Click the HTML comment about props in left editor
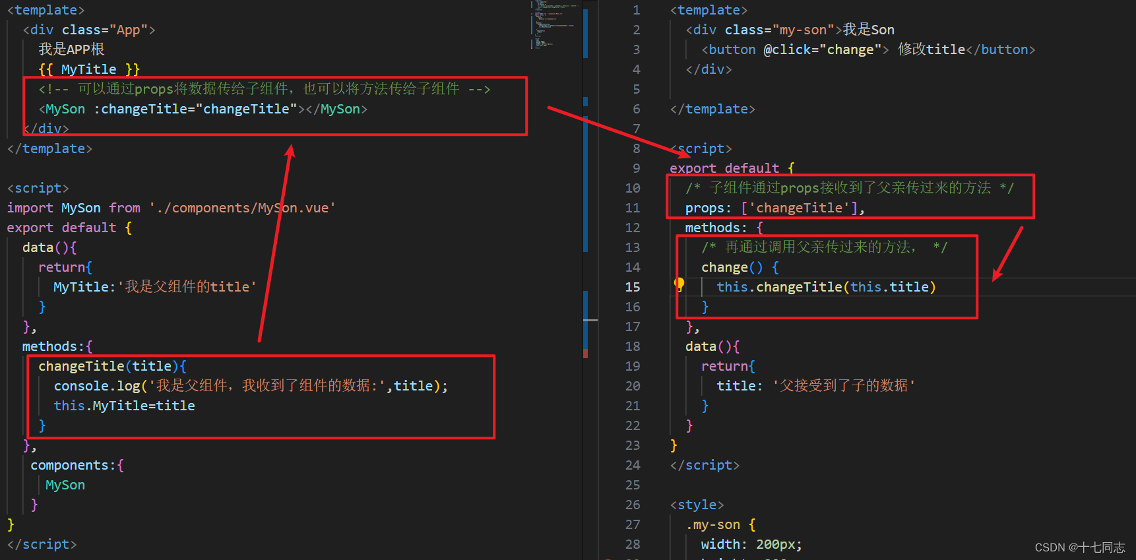The width and height of the screenshot is (1136, 560). pos(265,89)
